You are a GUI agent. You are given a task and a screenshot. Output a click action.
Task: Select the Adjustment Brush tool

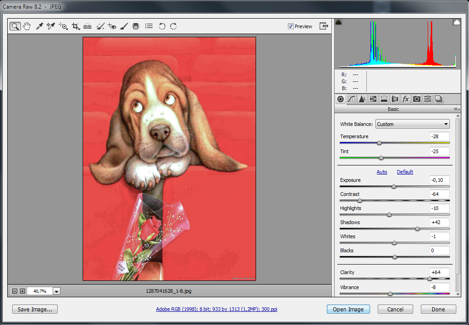[x=124, y=26]
